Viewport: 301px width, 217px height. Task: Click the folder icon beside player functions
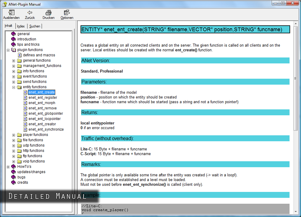19,135
